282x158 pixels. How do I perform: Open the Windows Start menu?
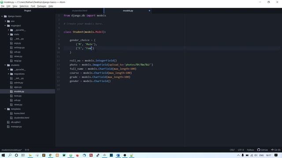click(x=3, y=155)
